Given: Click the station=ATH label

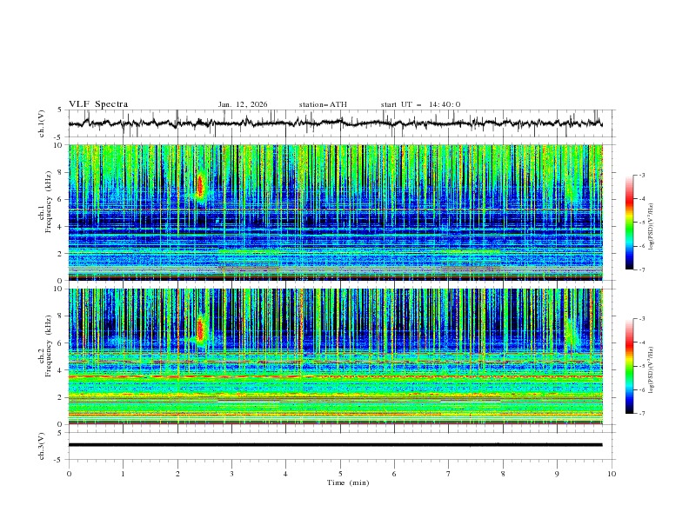Looking at the screenshot, I should pyautogui.click(x=323, y=104).
